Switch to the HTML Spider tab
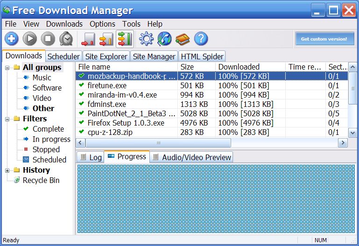The image size is (359, 246). 202,56
